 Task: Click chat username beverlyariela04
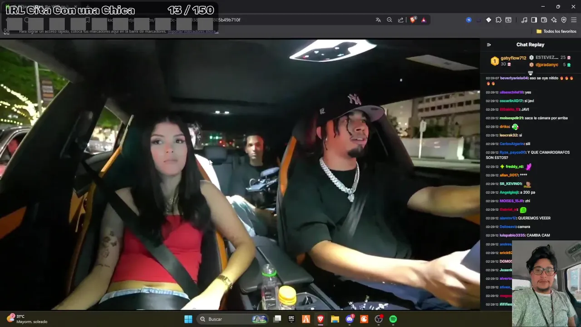(x=514, y=78)
